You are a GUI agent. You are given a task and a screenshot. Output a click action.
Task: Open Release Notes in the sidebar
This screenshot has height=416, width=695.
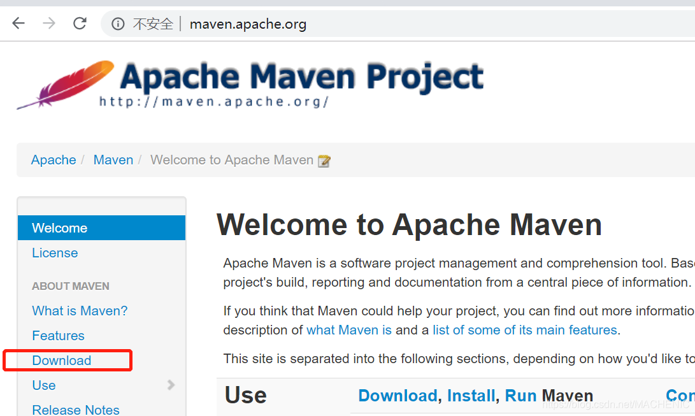76,410
